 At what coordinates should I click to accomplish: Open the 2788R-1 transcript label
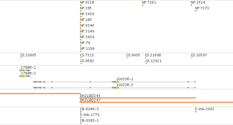point(28,68)
